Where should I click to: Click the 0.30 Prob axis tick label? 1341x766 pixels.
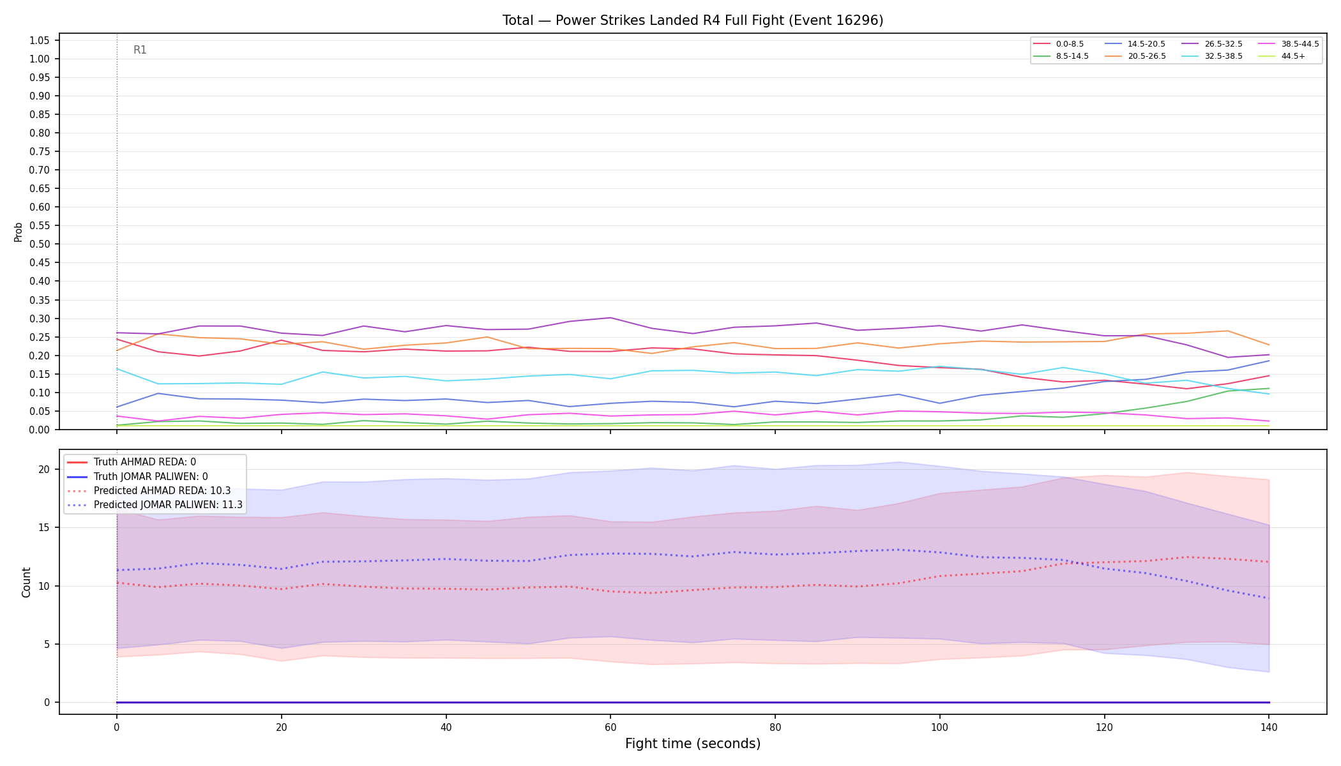click(x=40, y=319)
